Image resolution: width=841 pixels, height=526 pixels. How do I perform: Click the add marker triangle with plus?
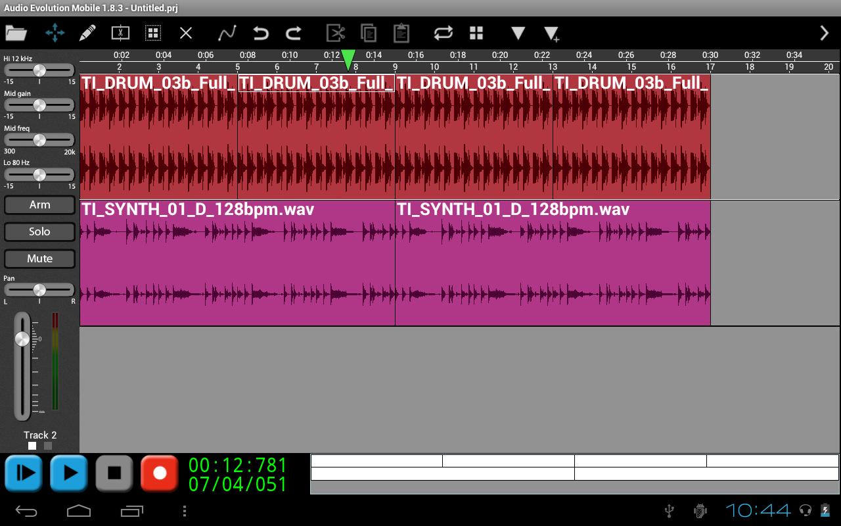click(x=551, y=34)
